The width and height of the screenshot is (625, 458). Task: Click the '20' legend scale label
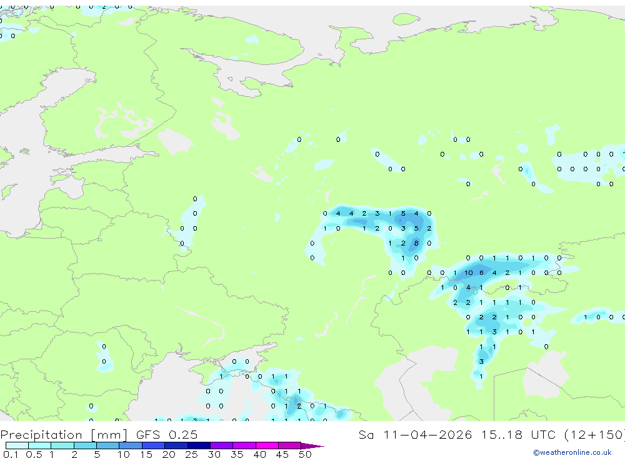[x=169, y=454]
